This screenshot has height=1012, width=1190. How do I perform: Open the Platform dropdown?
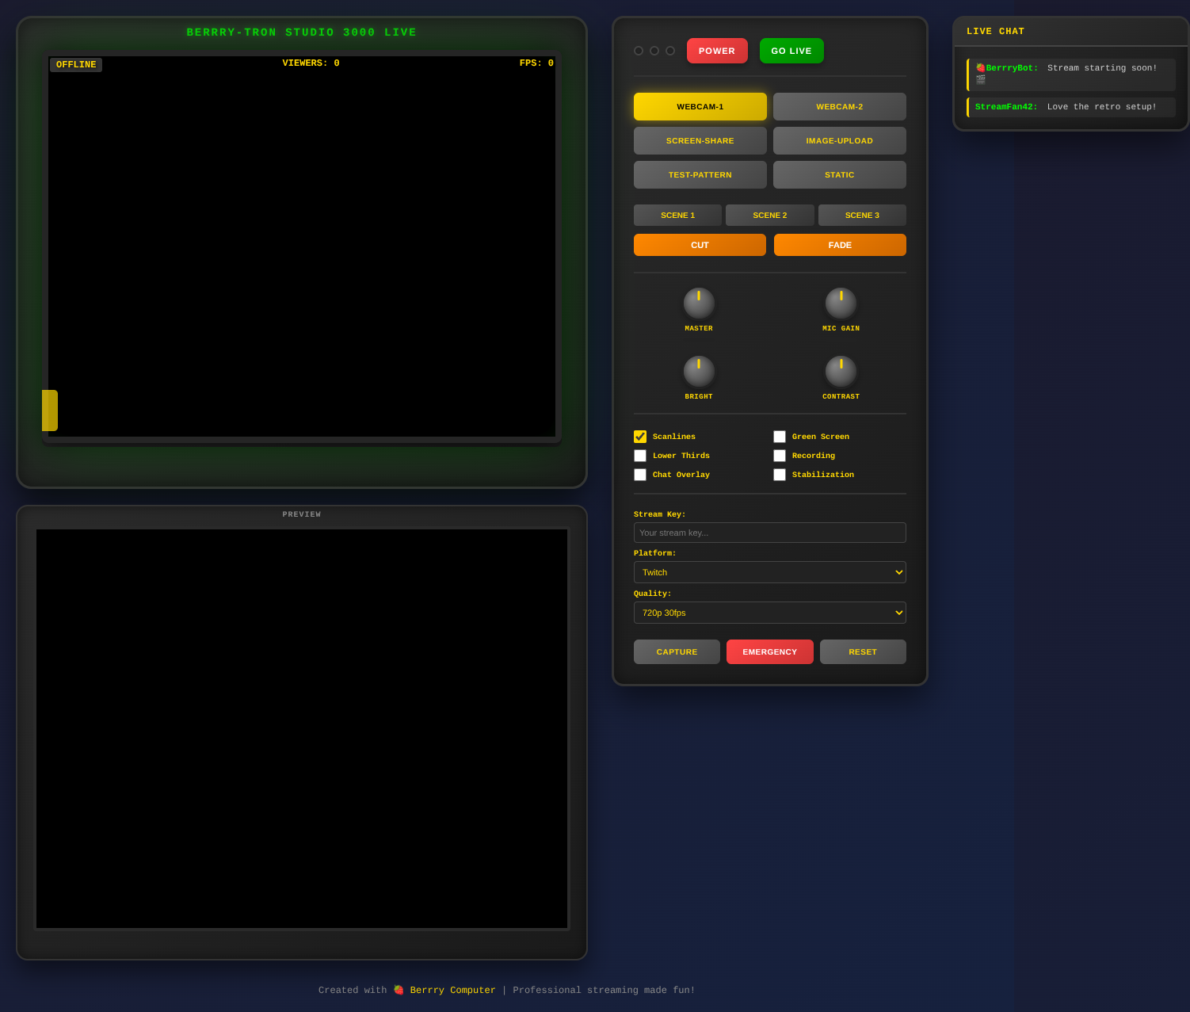pyautogui.click(x=769, y=572)
